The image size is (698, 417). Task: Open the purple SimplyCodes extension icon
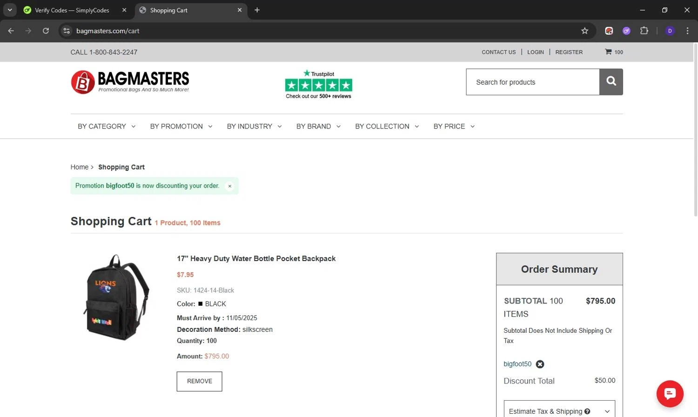tap(626, 31)
